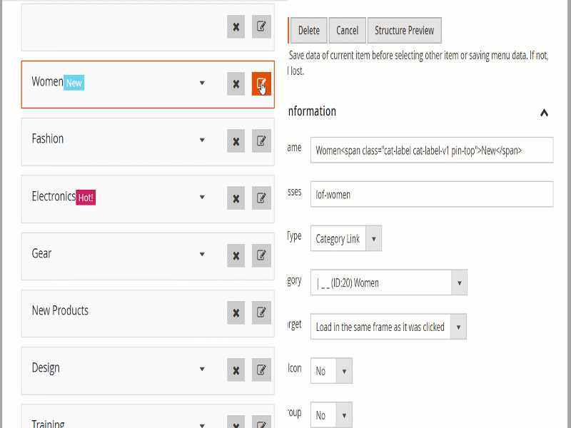Viewport: 571px width, 428px height.
Task: Remove the Design menu item
Action: [236, 370]
